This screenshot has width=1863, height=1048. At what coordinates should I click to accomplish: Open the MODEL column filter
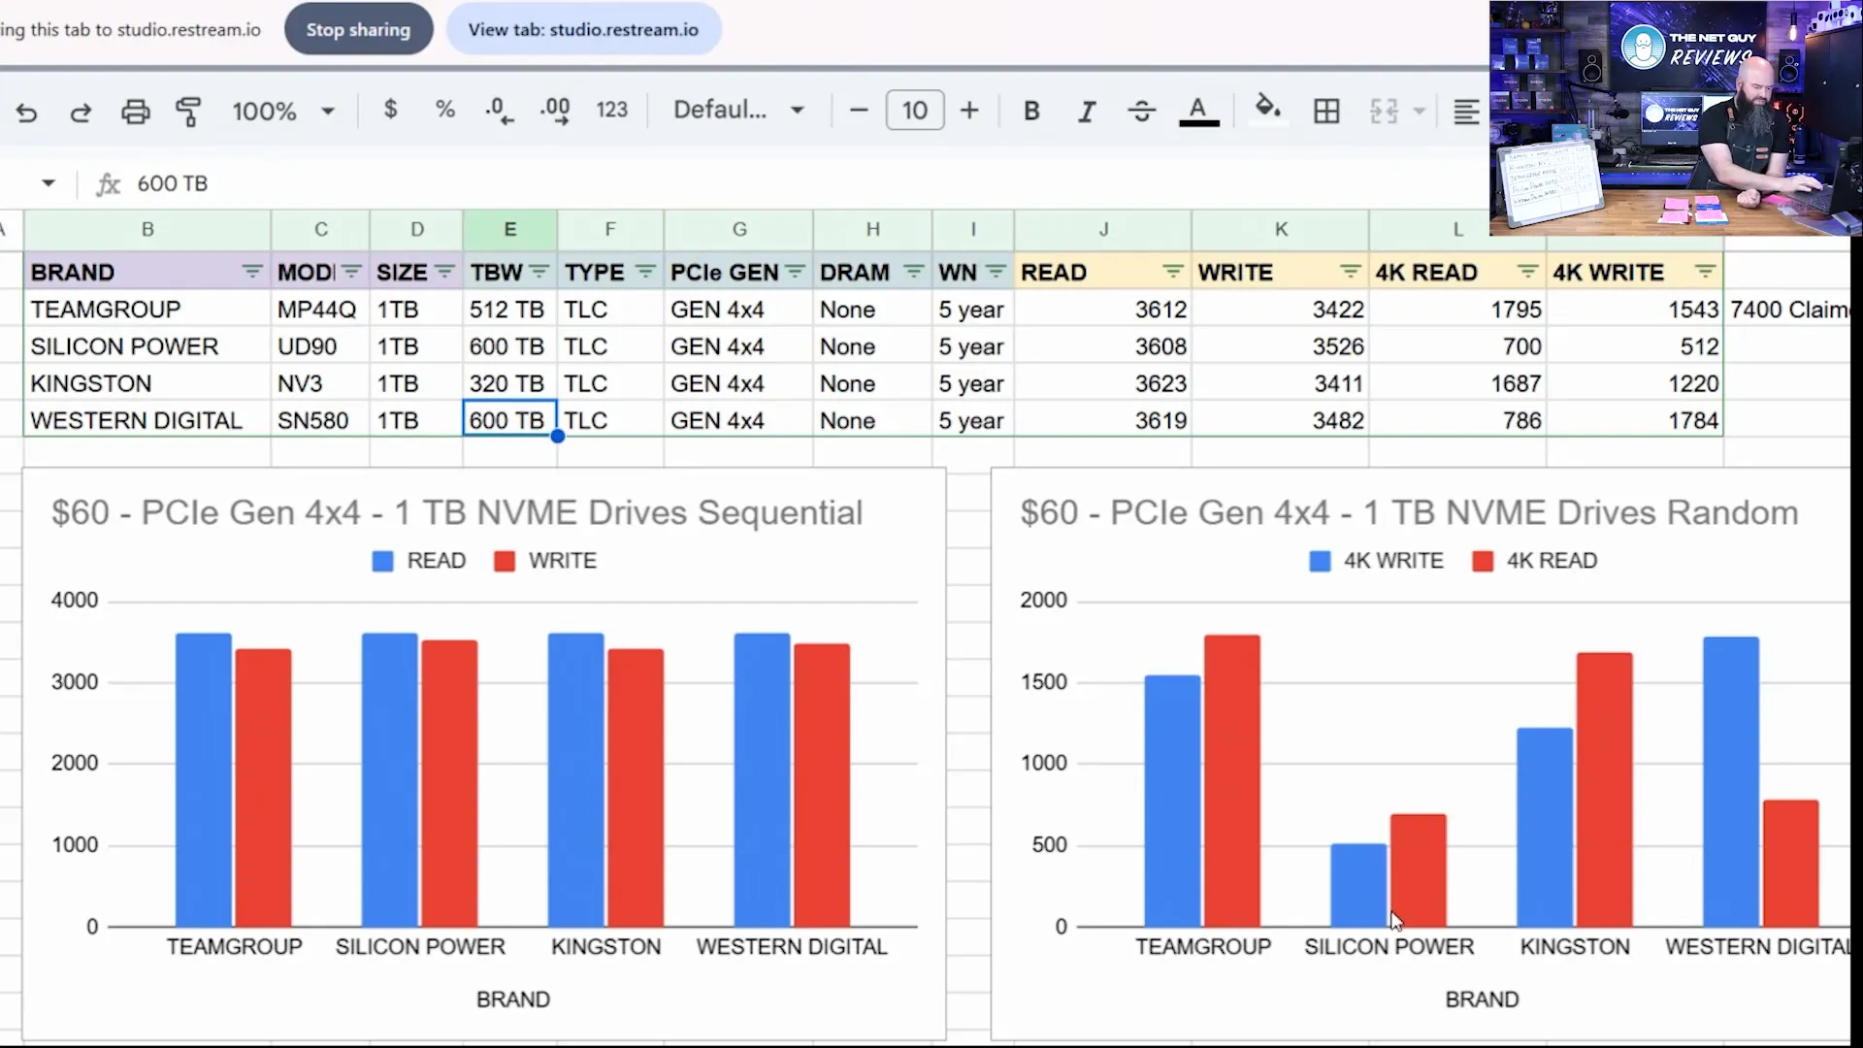[351, 272]
